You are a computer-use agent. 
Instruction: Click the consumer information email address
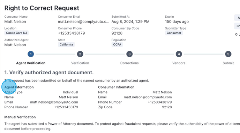point(148,97)
